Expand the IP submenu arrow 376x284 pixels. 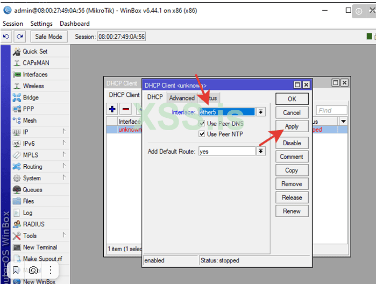(64, 131)
